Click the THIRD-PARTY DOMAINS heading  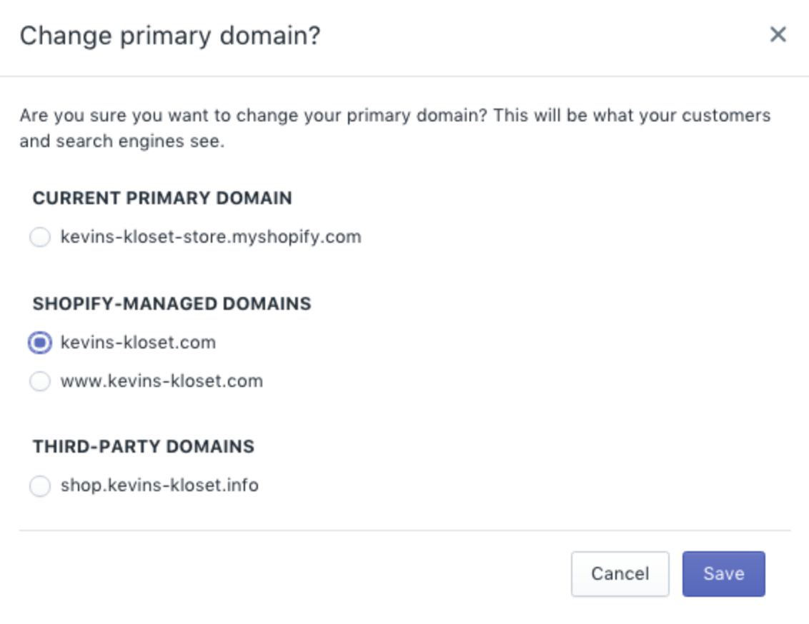[144, 446]
